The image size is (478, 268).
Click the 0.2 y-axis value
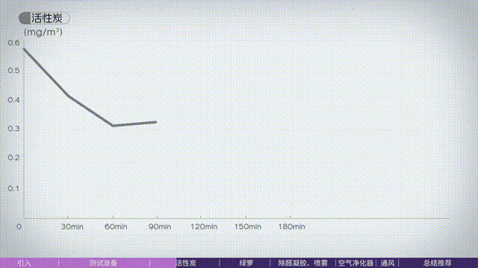click(13, 157)
